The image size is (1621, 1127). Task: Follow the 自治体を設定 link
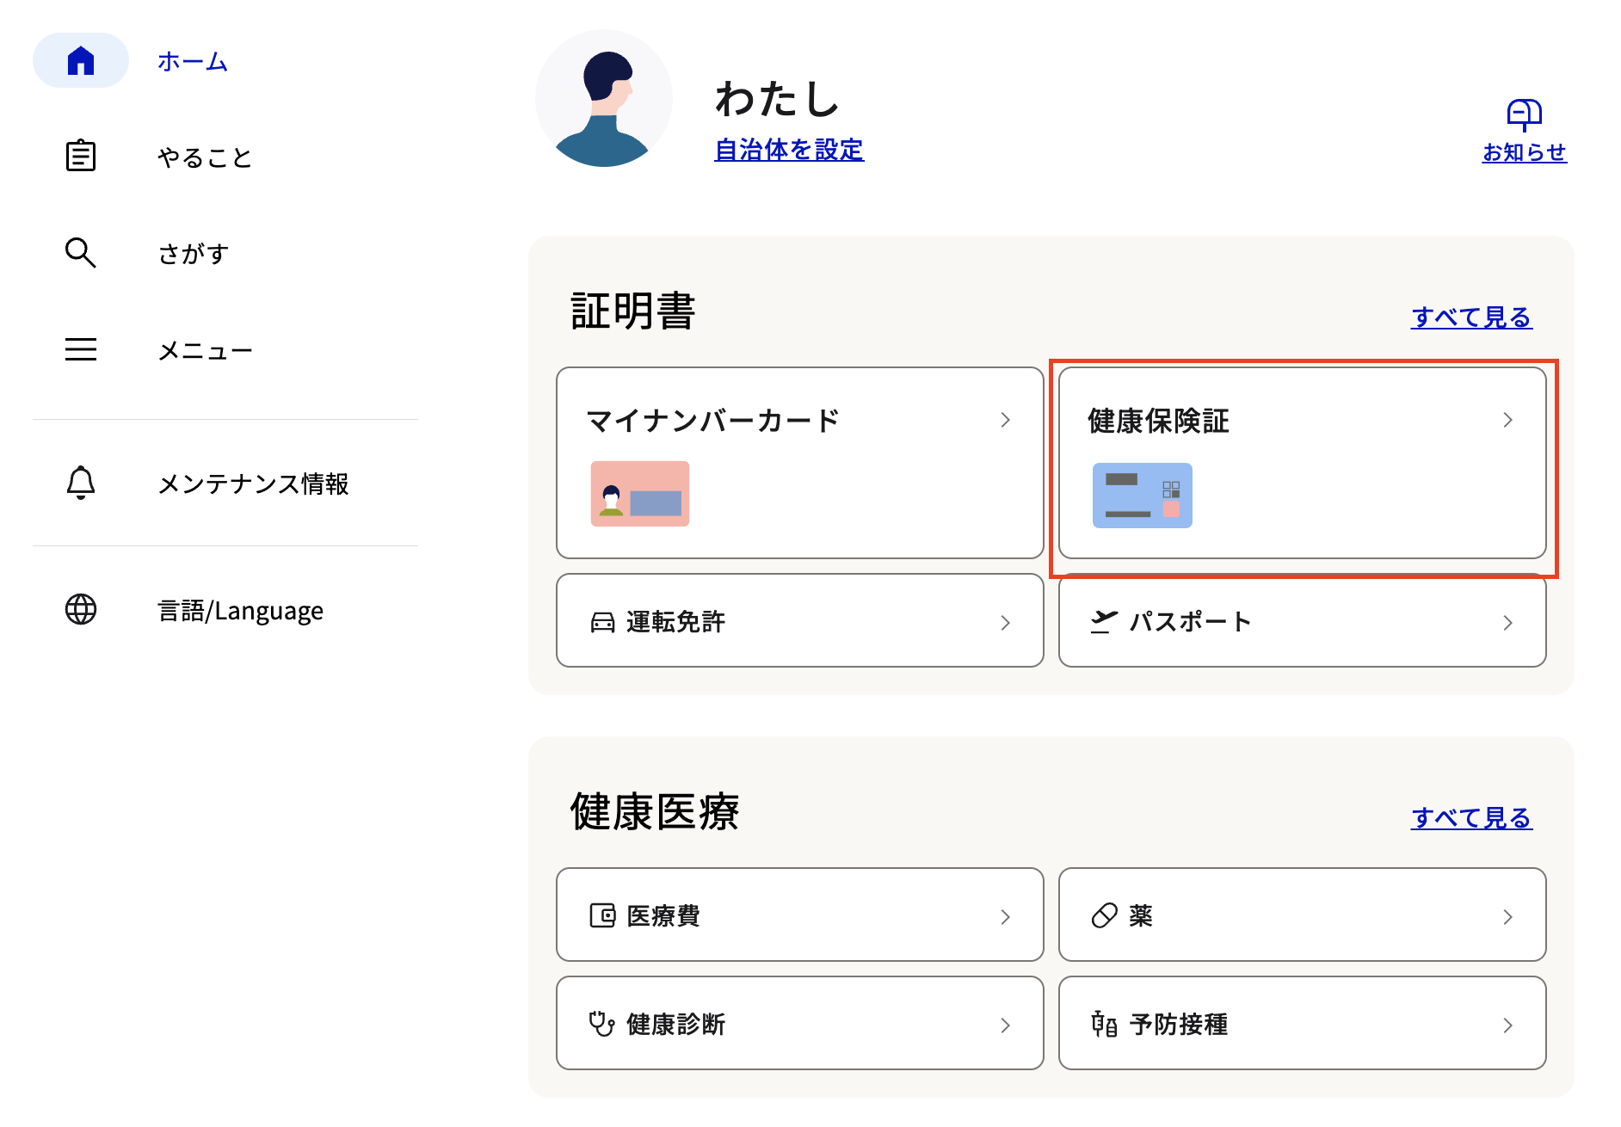click(x=789, y=150)
